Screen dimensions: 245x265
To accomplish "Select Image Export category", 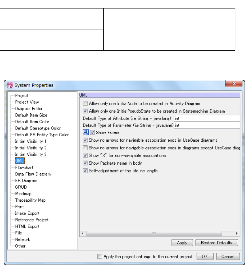I will point(27,213).
